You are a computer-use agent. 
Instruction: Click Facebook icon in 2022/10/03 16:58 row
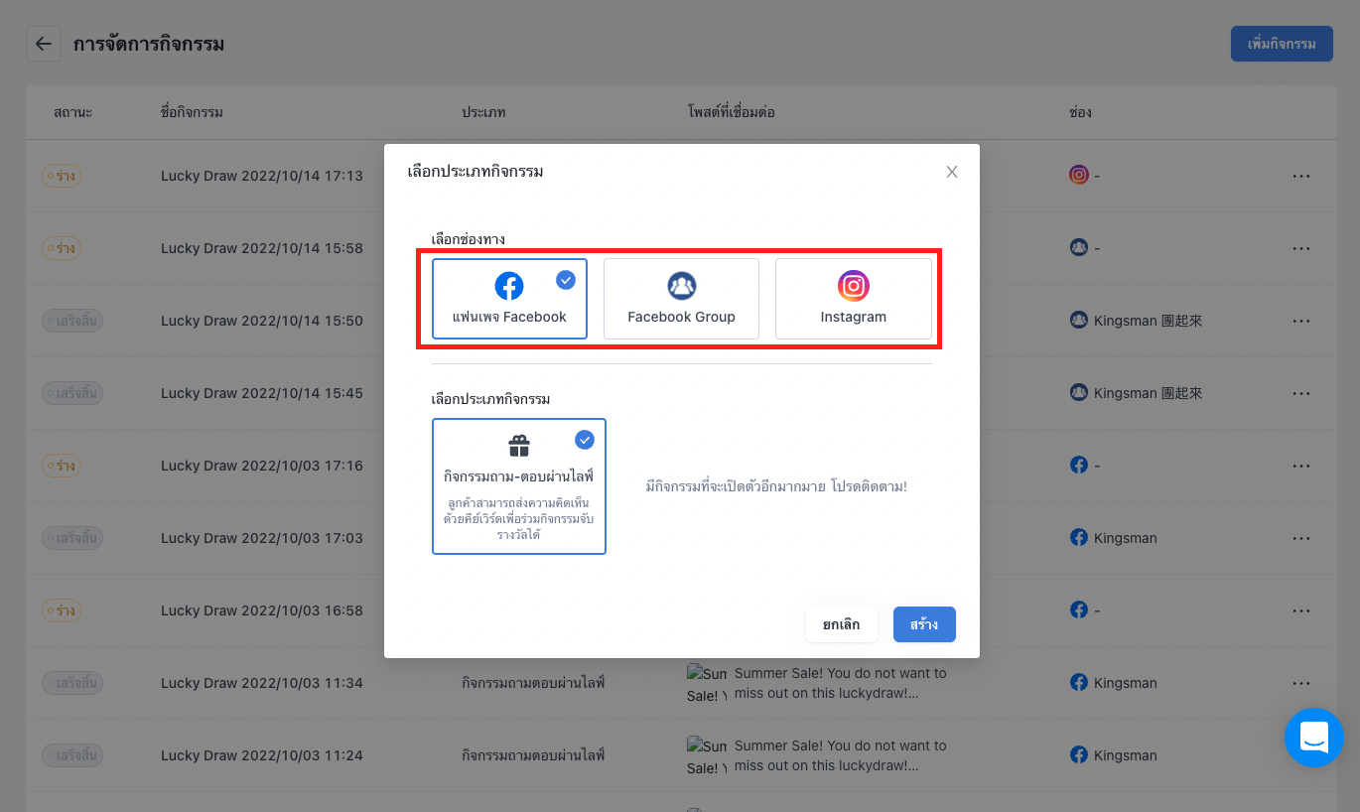1079,609
